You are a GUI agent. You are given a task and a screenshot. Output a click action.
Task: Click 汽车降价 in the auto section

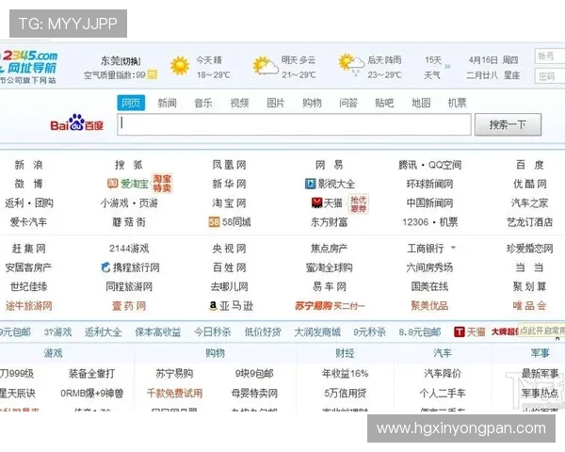click(x=443, y=374)
